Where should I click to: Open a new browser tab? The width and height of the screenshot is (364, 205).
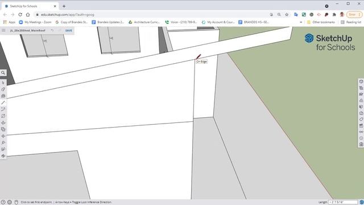[x=64, y=6]
